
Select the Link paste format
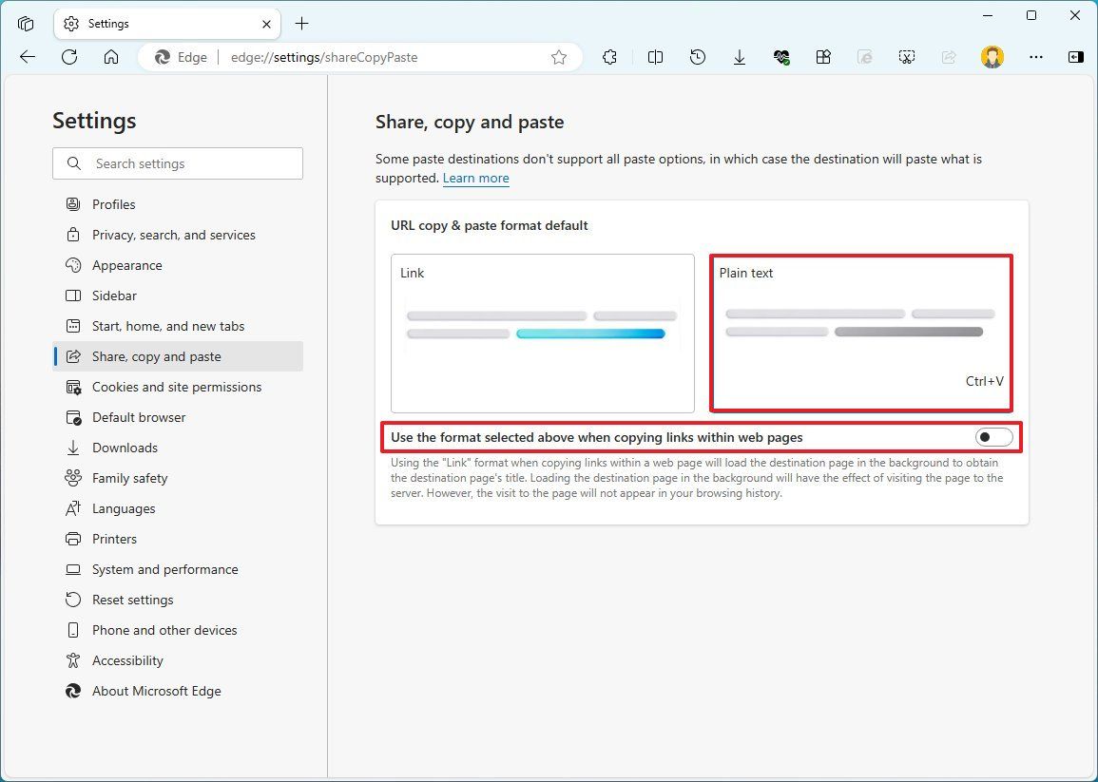542,333
